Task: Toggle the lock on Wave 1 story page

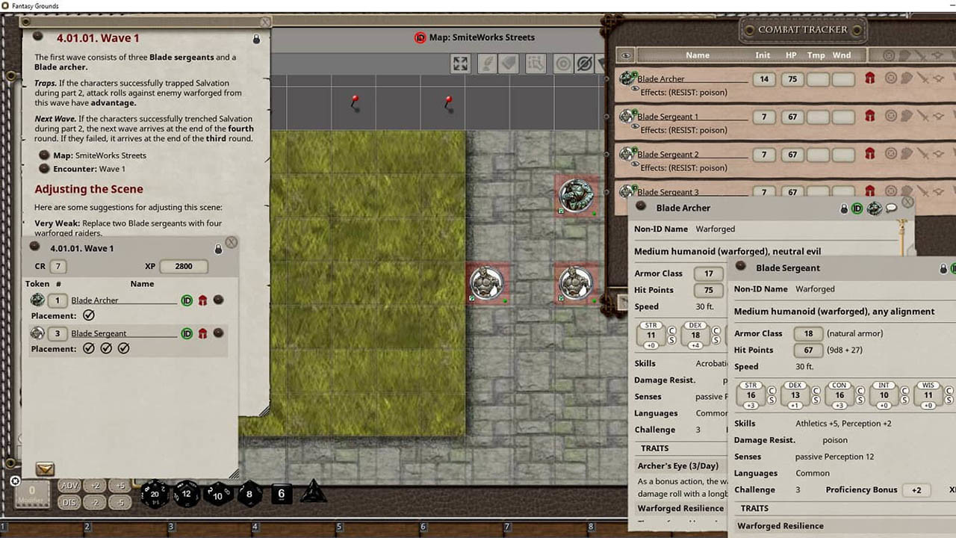Action: tap(256, 39)
